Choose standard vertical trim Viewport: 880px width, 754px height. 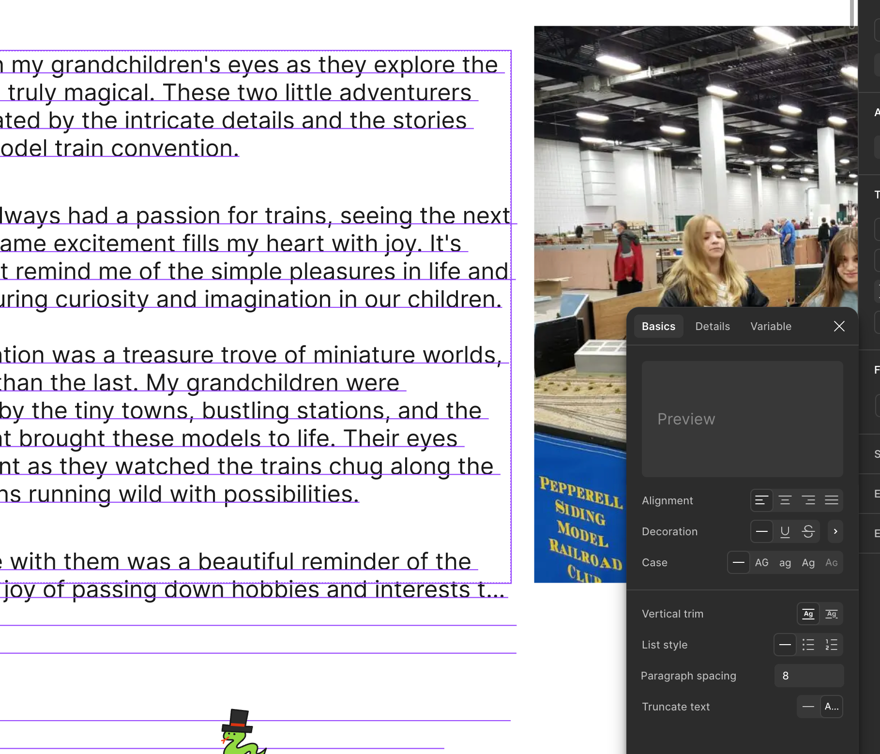(808, 614)
